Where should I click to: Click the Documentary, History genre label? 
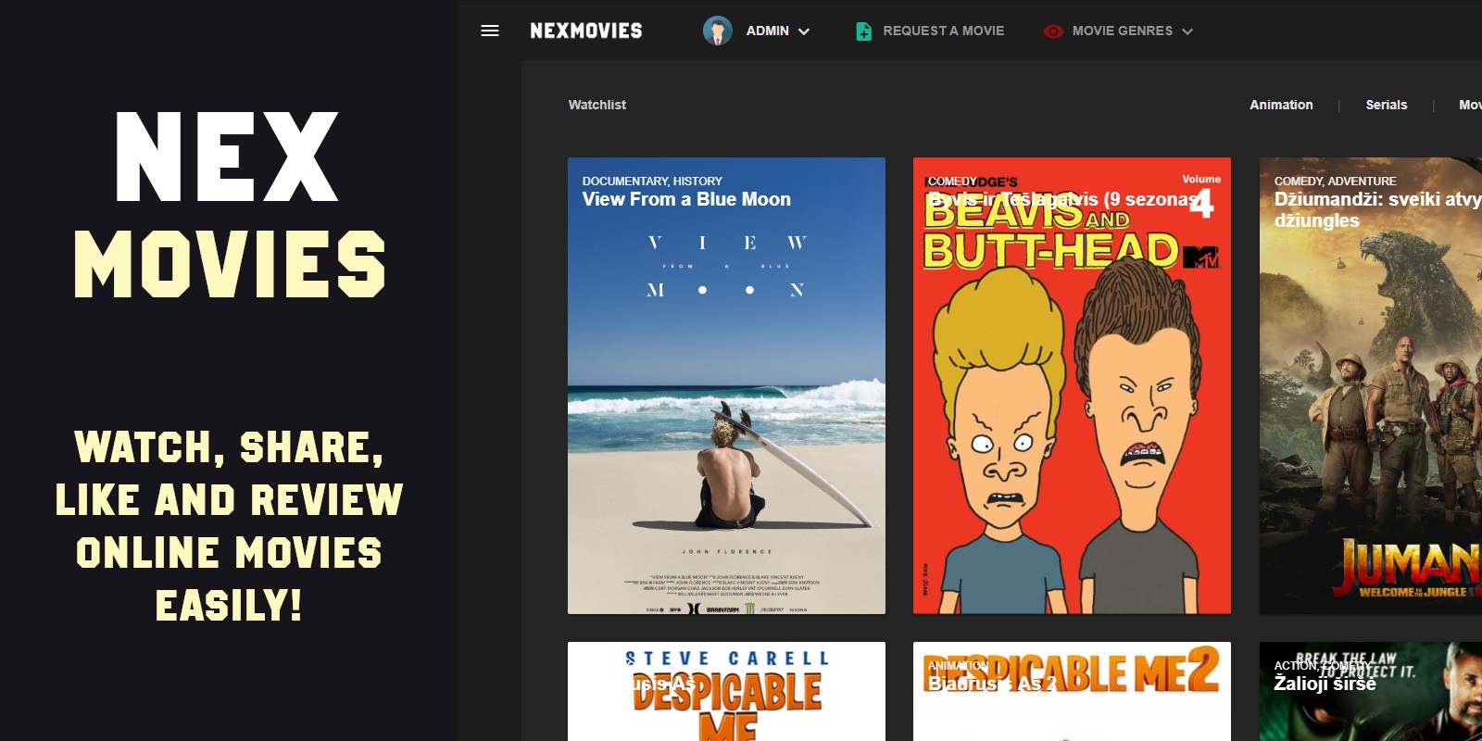click(652, 181)
